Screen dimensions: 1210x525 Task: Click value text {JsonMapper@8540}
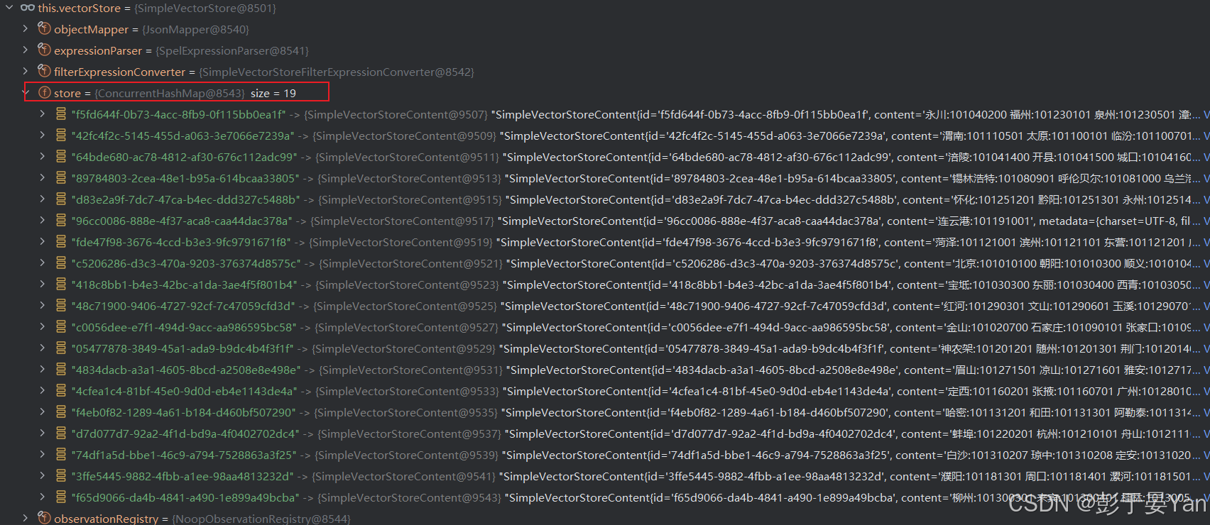[195, 30]
